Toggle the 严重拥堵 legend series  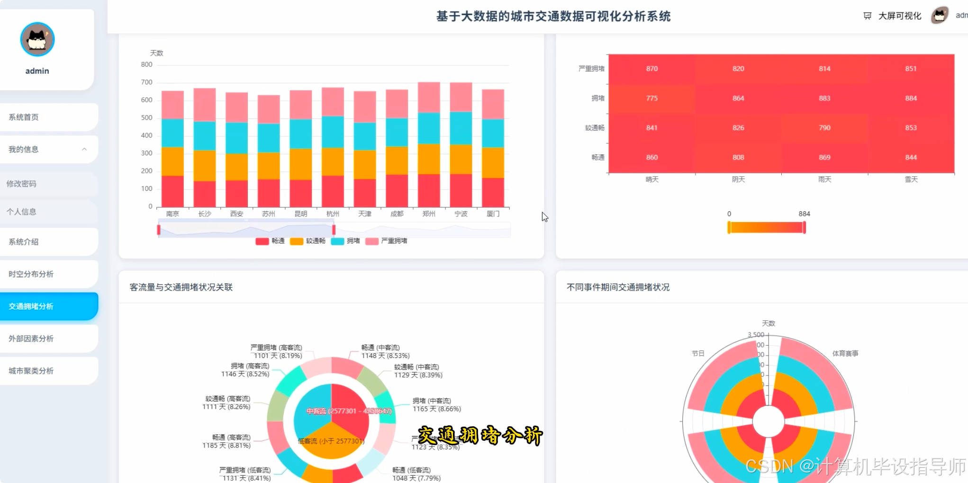[386, 241]
